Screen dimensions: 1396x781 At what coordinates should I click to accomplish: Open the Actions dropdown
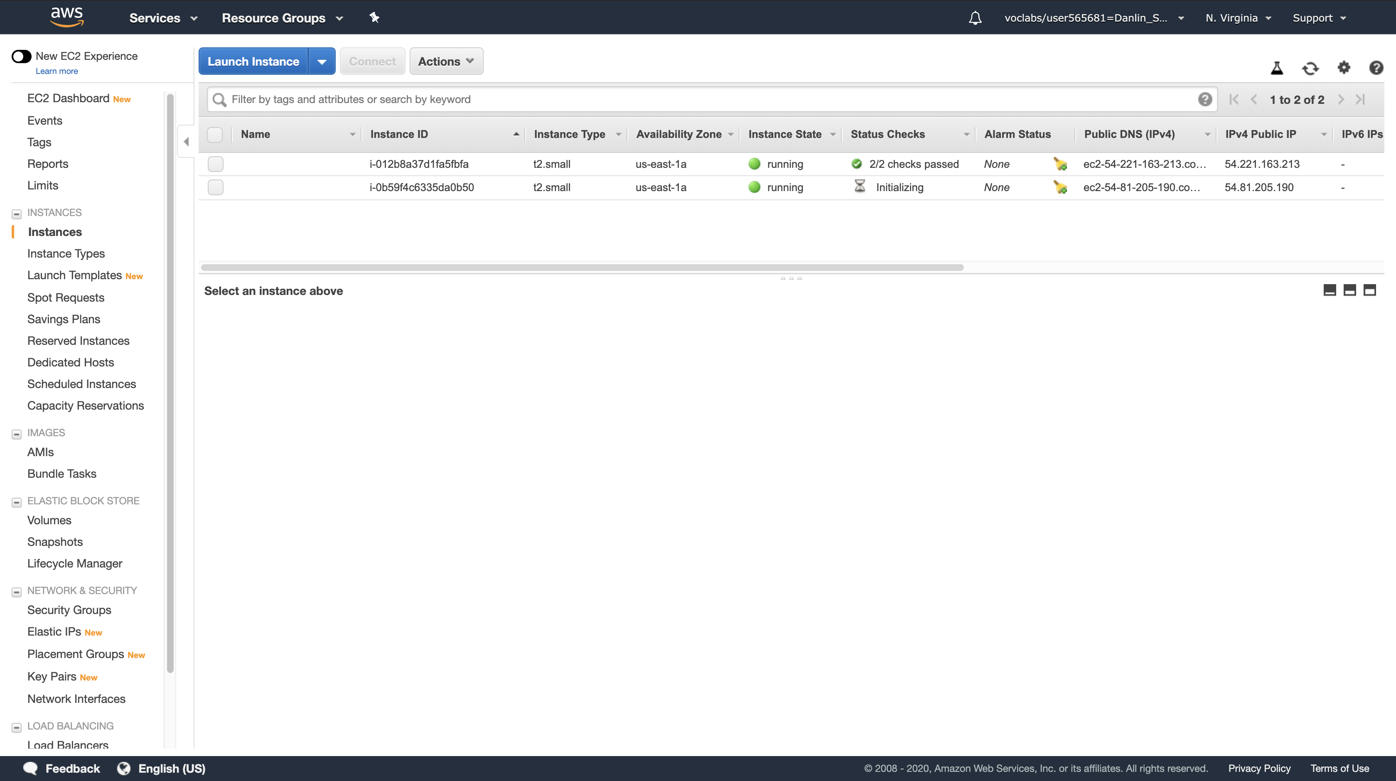(445, 61)
